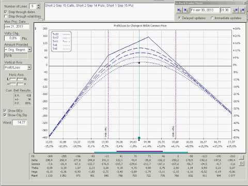Increase Number of Lines stepper value

click(x=39, y=5)
